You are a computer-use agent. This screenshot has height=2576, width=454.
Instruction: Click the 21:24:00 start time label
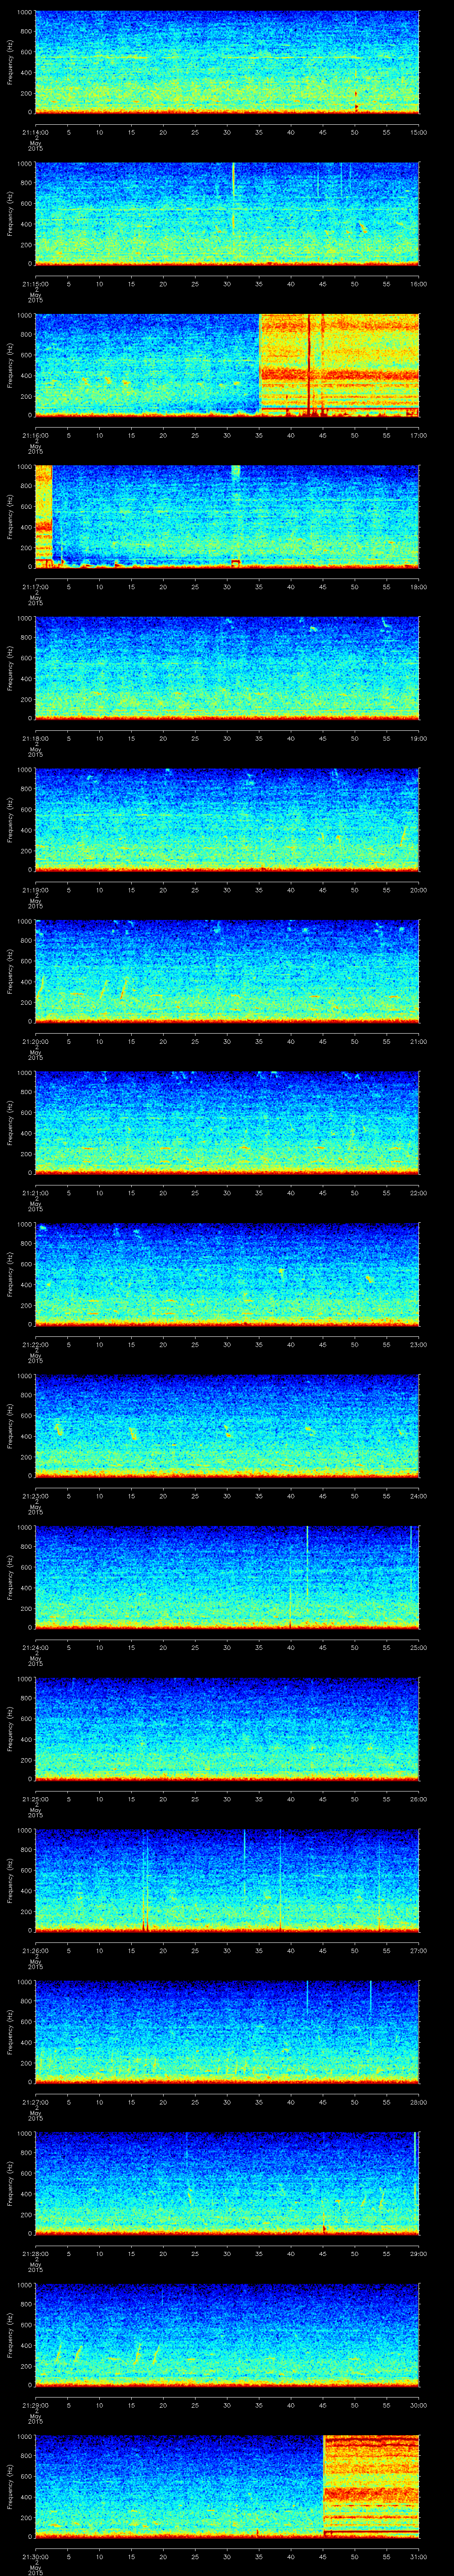(35, 1648)
